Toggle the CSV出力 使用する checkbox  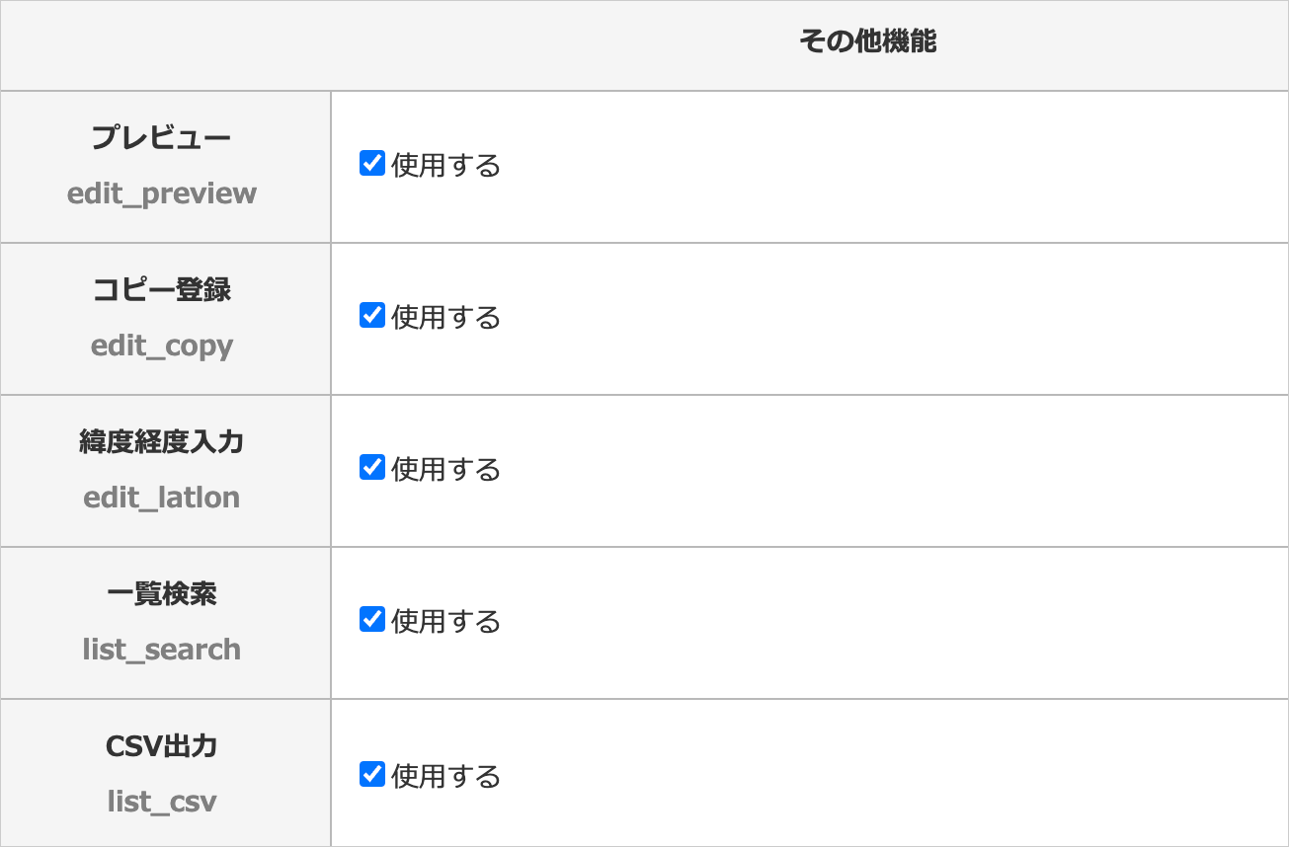click(372, 774)
